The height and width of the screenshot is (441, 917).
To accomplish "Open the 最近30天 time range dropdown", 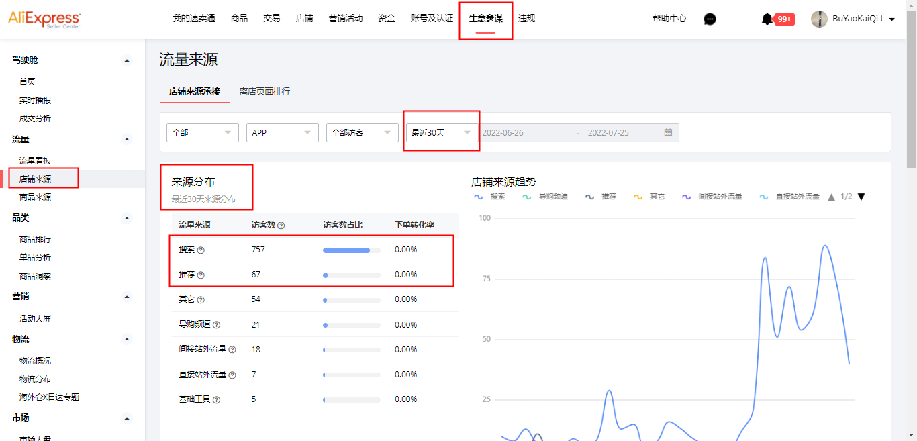I will click(x=441, y=132).
